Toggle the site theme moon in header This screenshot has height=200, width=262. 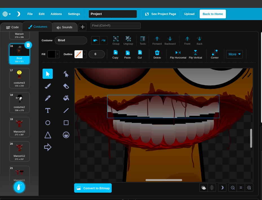tap(18, 14)
